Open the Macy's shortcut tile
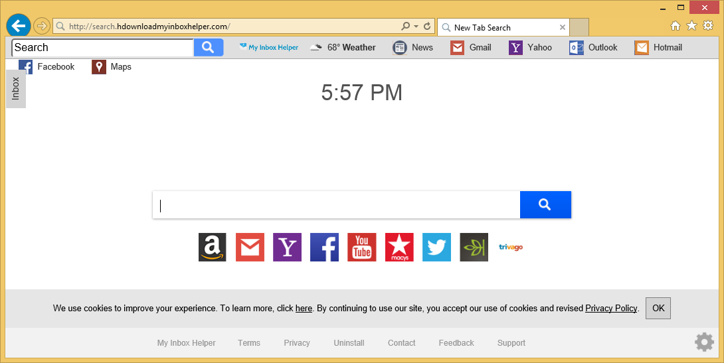 (x=399, y=248)
